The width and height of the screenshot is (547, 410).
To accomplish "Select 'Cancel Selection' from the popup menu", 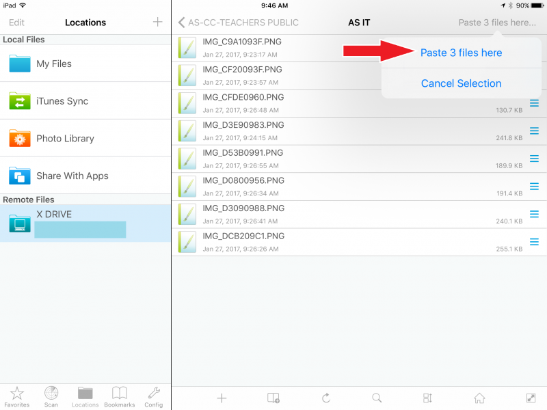I will [x=463, y=82].
